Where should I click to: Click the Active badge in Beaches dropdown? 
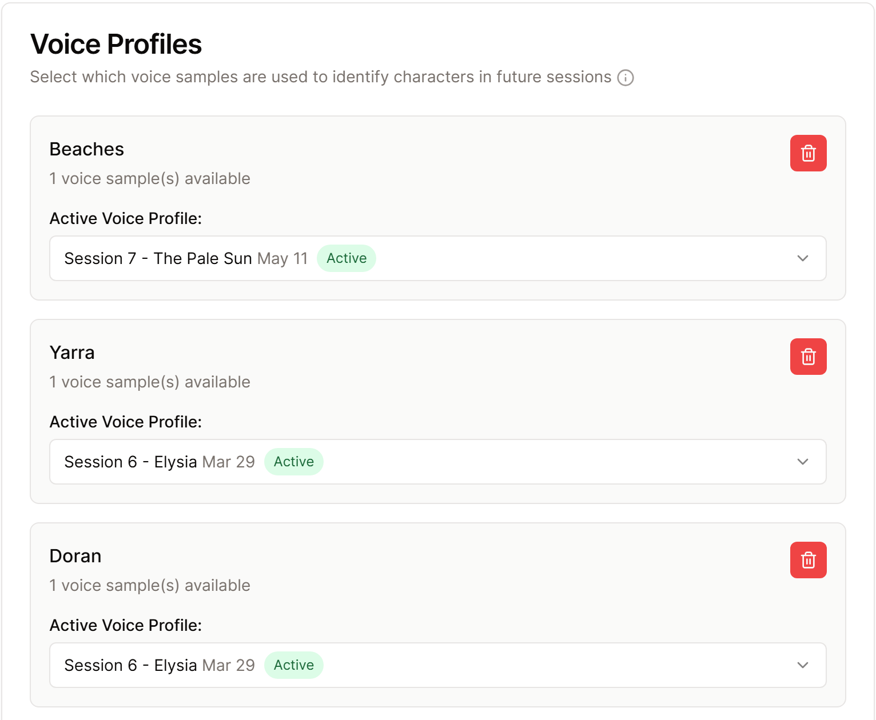pos(347,258)
